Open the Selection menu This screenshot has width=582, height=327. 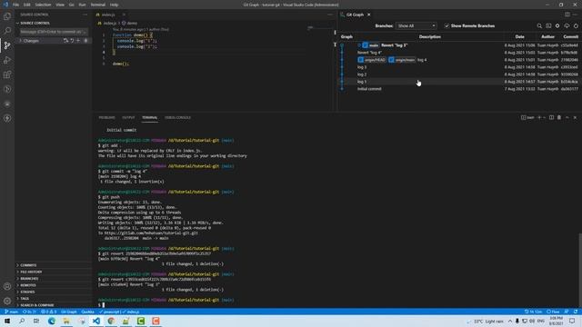click(x=43, y=5)
